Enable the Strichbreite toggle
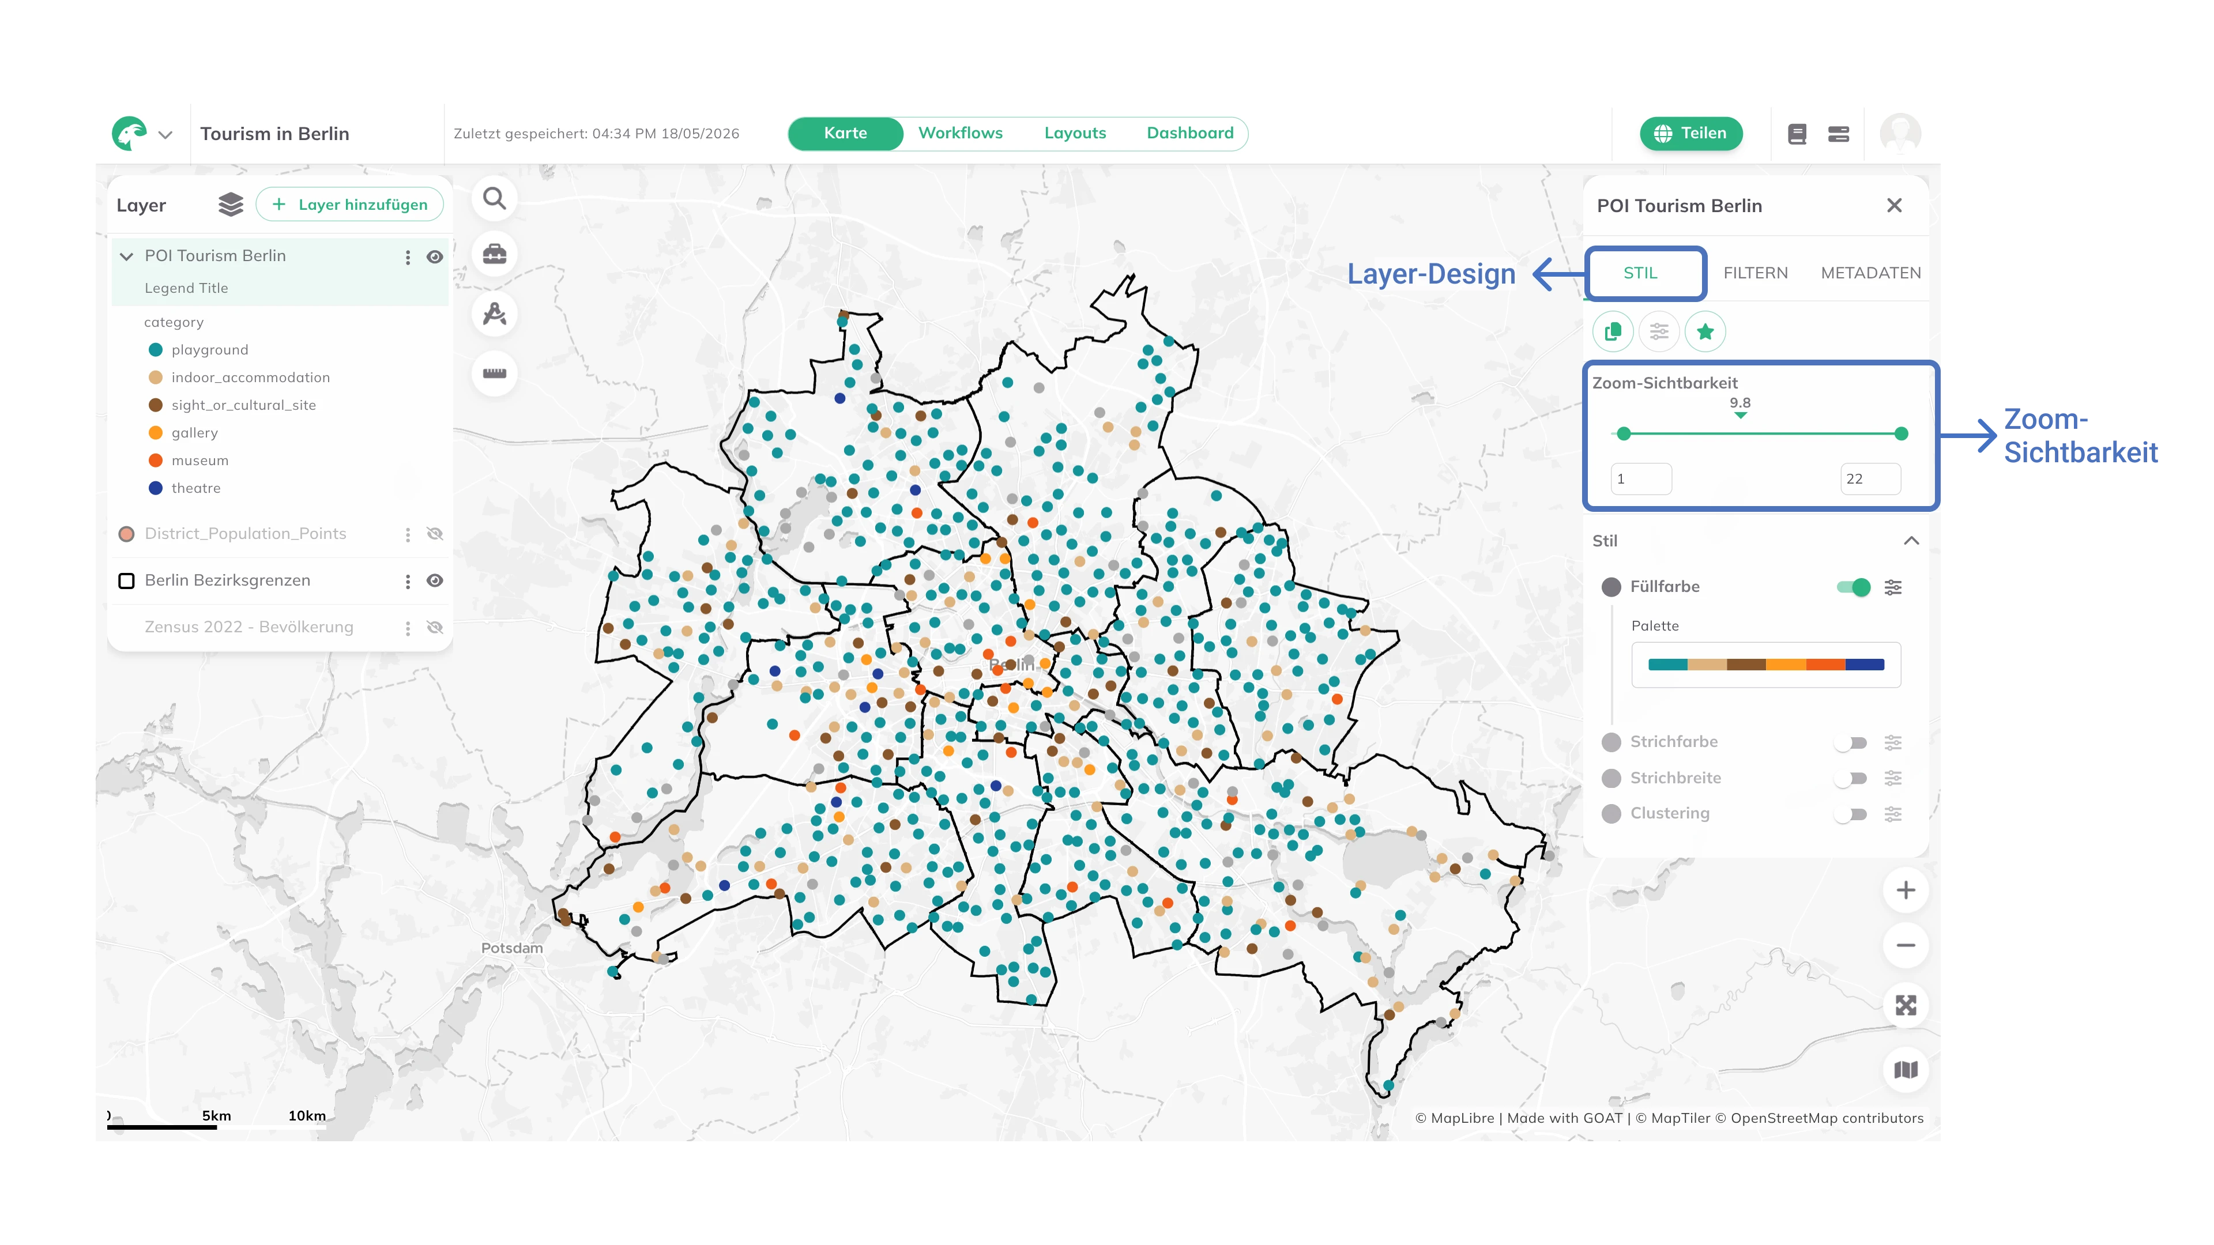2214x1245 pixels. (1850, 779)
